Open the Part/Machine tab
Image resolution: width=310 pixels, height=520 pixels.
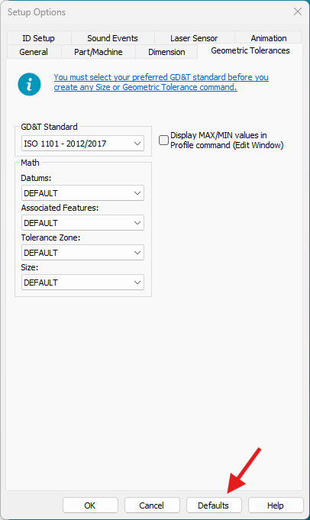click(98, 52)
